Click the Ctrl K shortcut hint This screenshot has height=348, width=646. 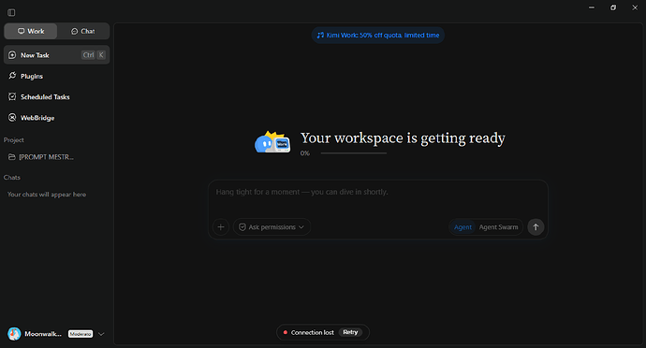click(94, 55)
